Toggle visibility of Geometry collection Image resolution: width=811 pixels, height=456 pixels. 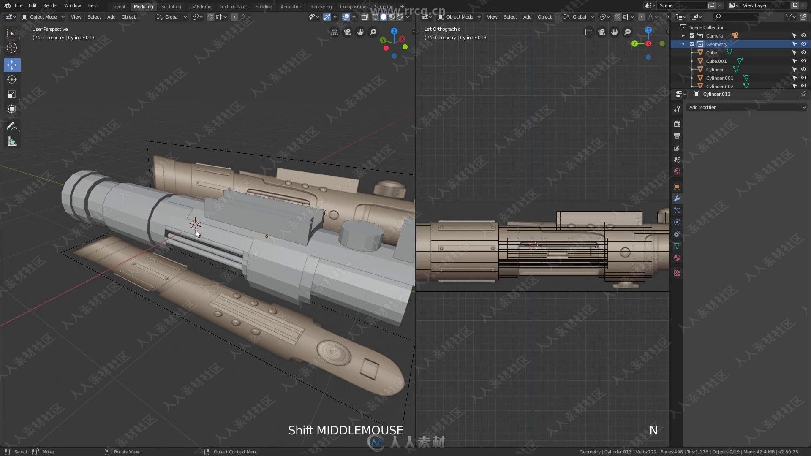pos(803,44)
